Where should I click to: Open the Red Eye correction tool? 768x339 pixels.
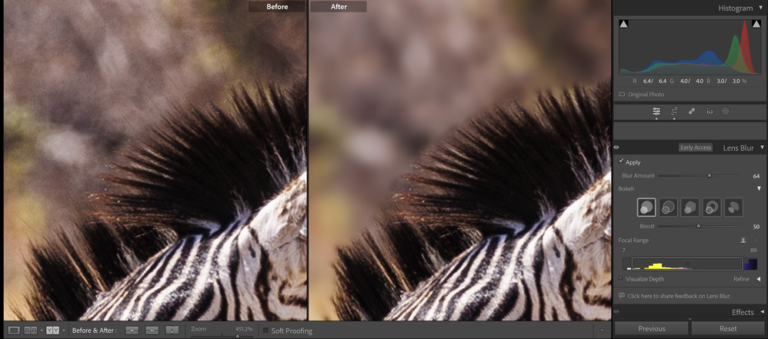click(x=710, y=111)
